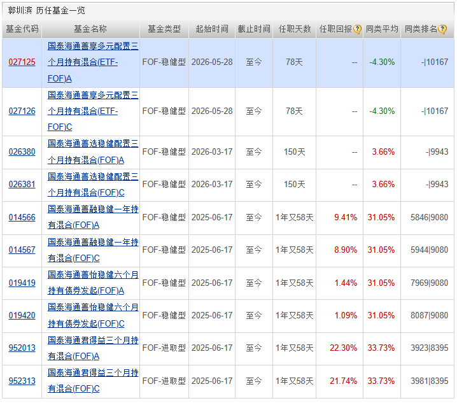Open 国泰海通善怡稳健六个月持有债券发起(FOF)A fund
Viewport: 457px width, 403px height.
(x=93, y=283)
